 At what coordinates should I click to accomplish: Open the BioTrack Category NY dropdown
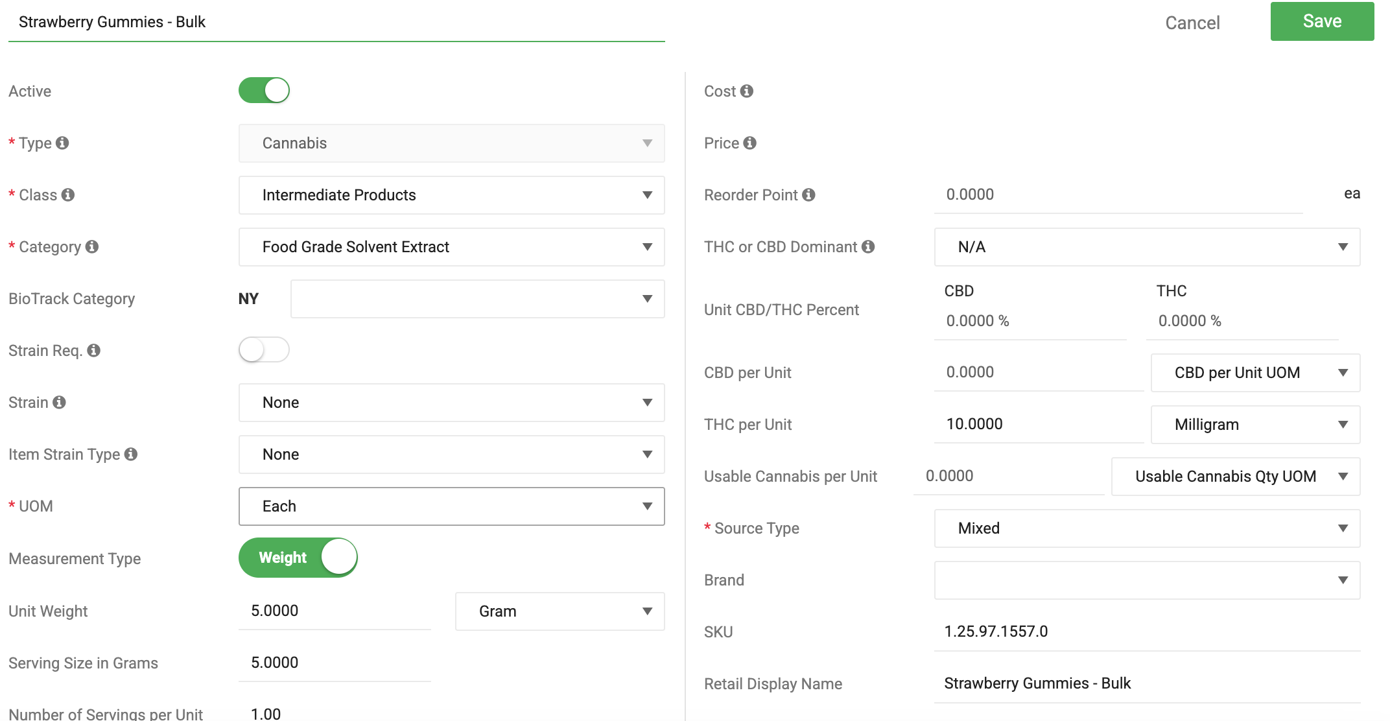(478, 299)
